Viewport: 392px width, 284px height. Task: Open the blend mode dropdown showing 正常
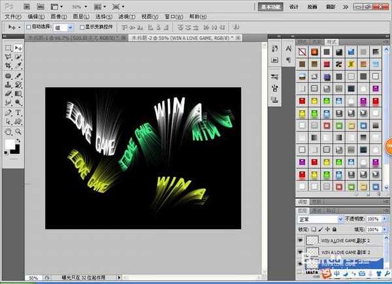tap(320, 220)
